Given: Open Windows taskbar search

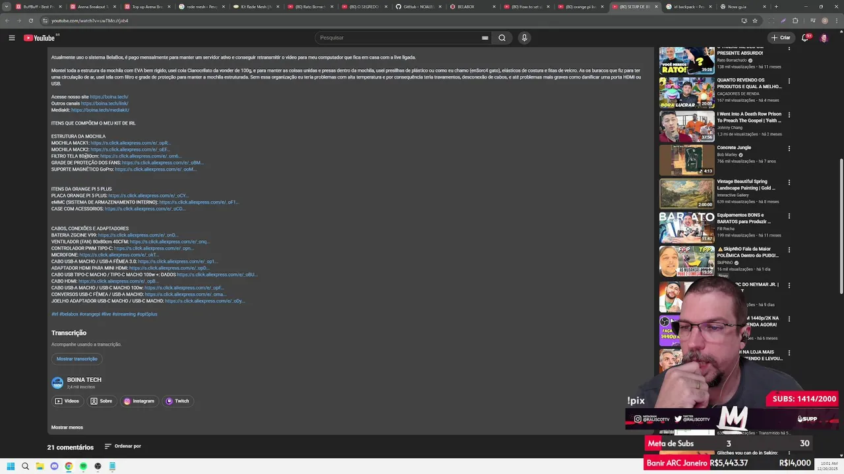Looking at the screenshot, I should coord(25,466).
